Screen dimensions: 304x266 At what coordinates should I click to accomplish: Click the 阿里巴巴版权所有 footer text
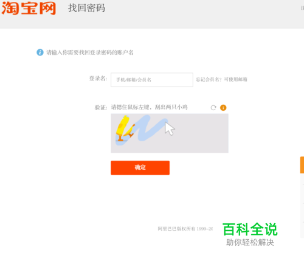(185, 229)
